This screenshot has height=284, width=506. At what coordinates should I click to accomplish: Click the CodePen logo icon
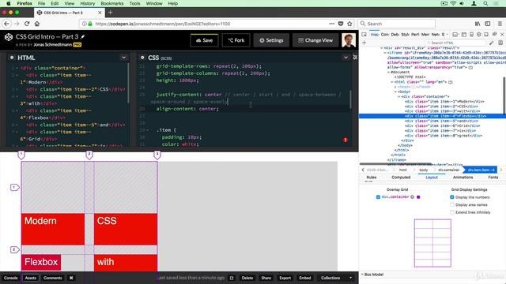(9, 37)
